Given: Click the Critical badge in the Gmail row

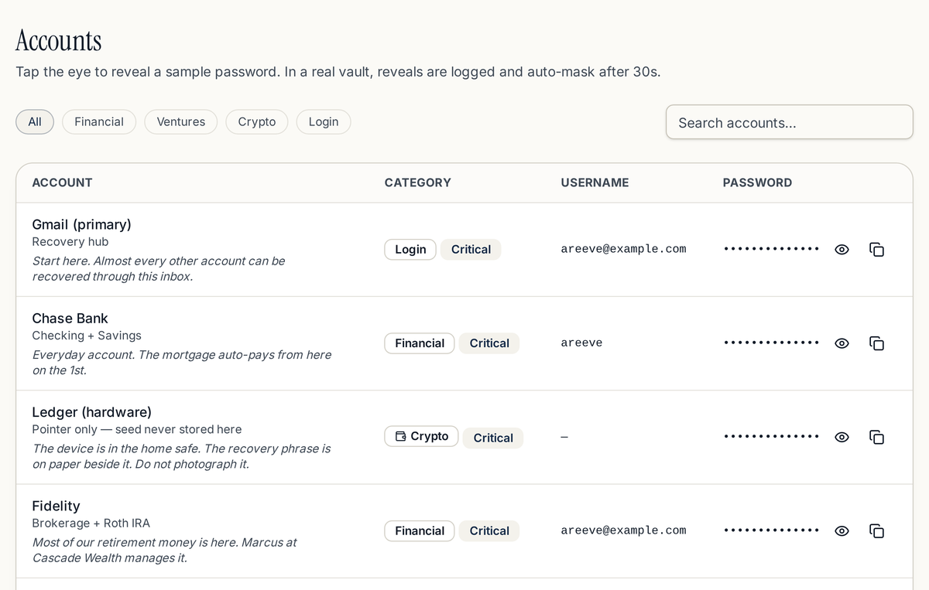Looking at the screenshot, I should click(x=471, y=249).
